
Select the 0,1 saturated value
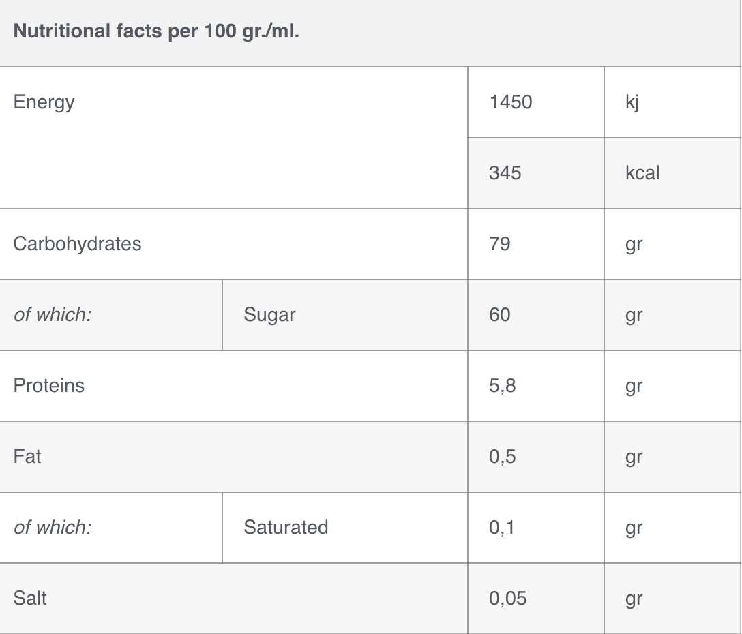(502, 528)
